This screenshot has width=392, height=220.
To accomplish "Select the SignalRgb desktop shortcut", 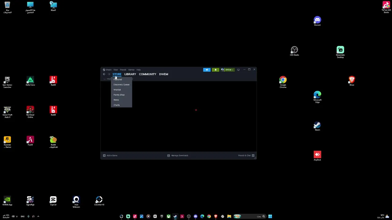I will pyautogui.click(x=30, y=201).
